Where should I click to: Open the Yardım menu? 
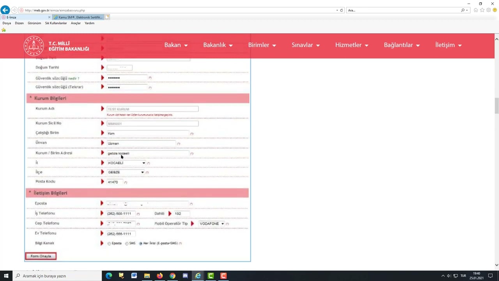90,23
